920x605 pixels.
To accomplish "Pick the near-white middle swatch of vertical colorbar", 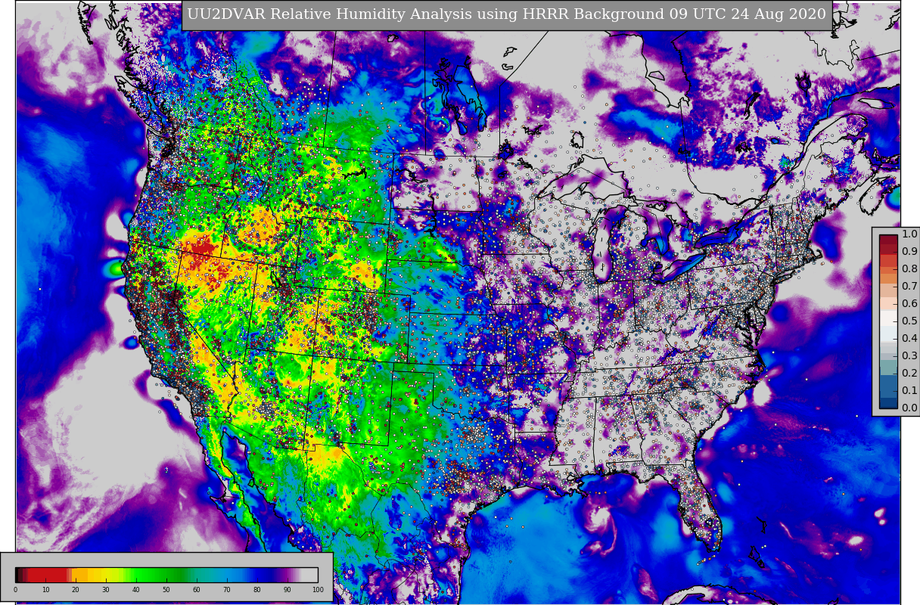I will click(888, 318).
